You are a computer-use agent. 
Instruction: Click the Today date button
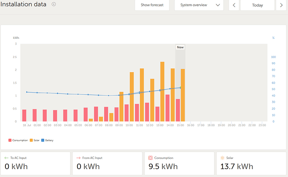pyautogui.click(x=258, y=5)
